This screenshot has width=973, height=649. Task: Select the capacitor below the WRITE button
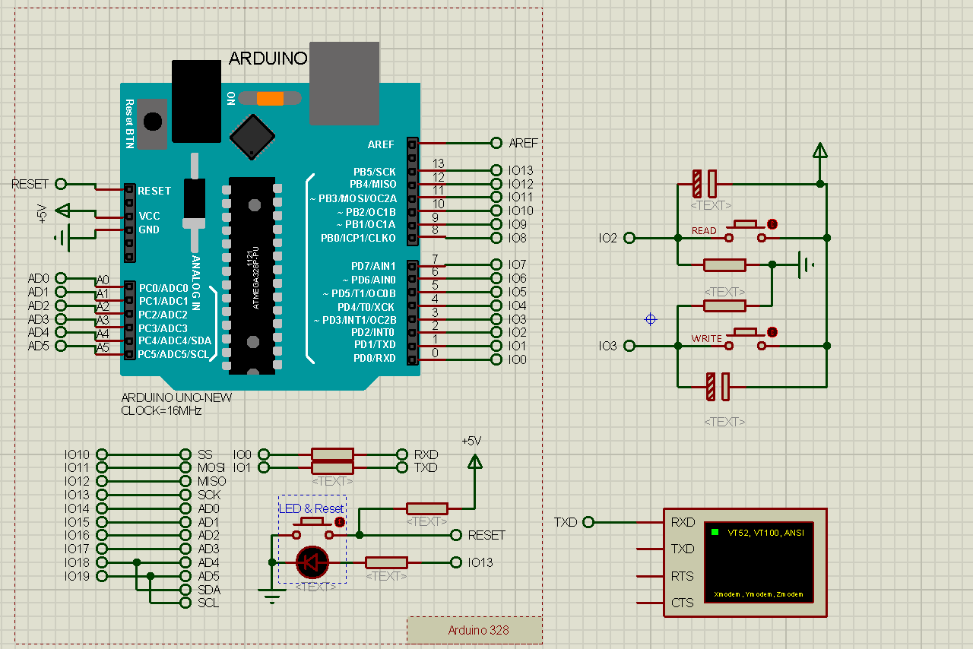(x=718, y=386)
